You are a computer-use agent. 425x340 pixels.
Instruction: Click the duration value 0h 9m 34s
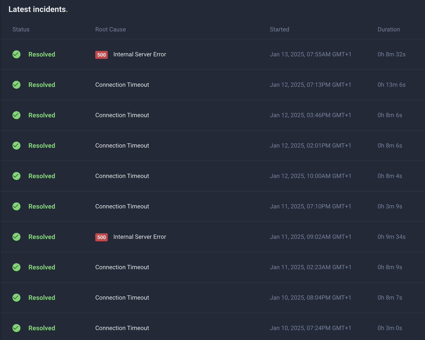click(391, 237)
